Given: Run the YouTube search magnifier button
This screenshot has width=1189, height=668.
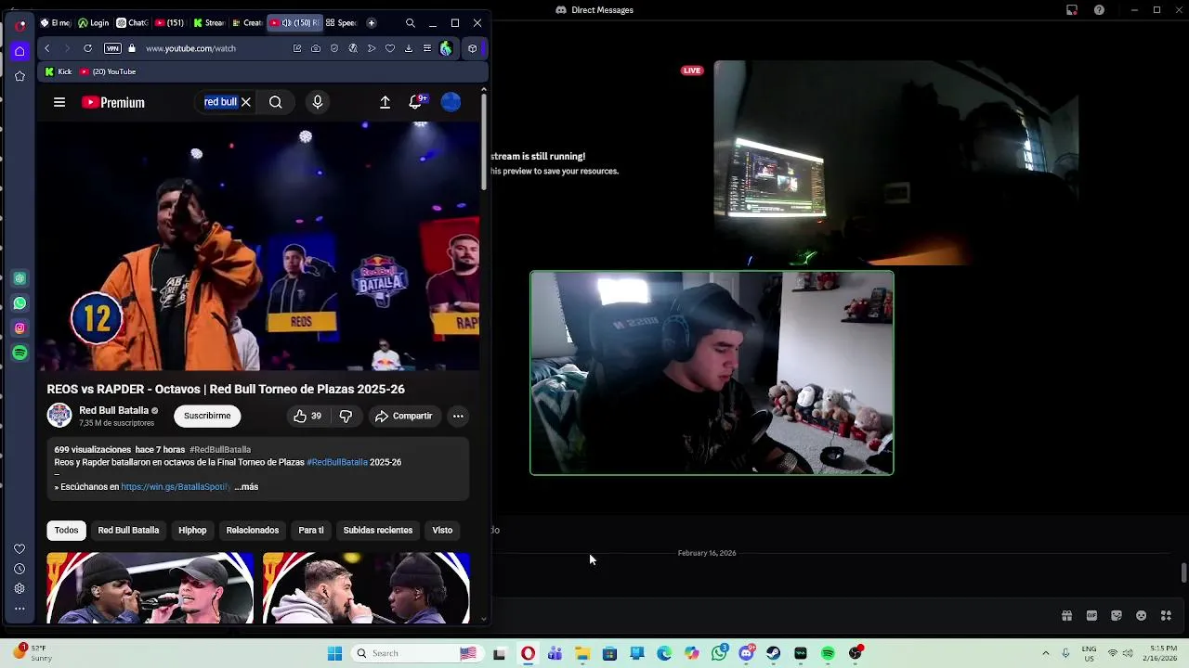Looking at the screenshot, I should coord(276,102).
